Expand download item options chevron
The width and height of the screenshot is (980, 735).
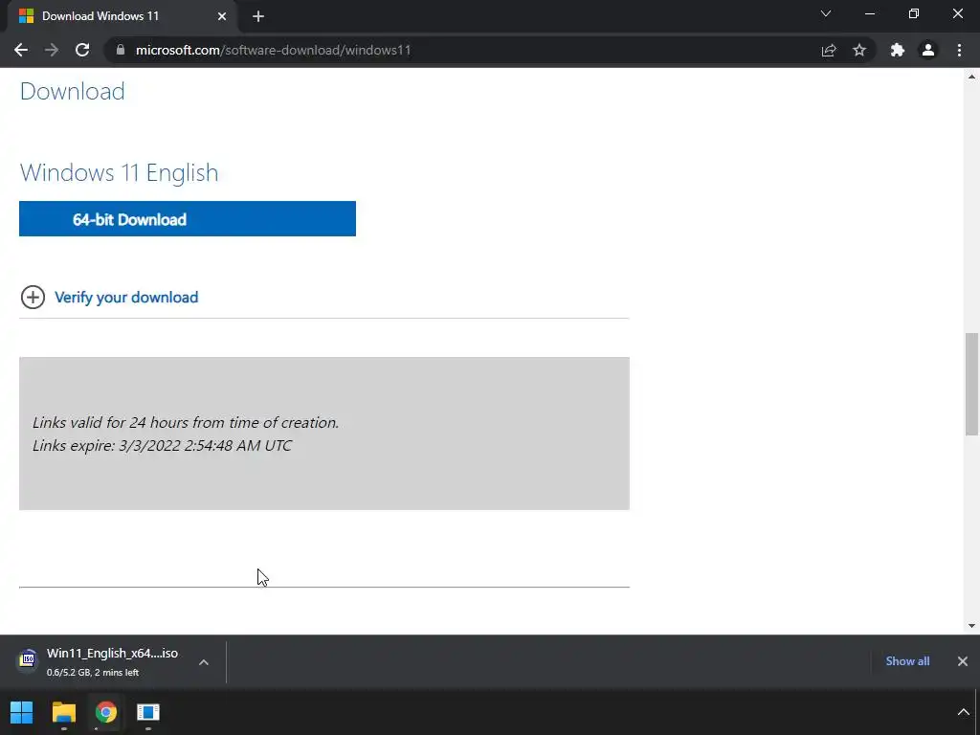point(204,662)
